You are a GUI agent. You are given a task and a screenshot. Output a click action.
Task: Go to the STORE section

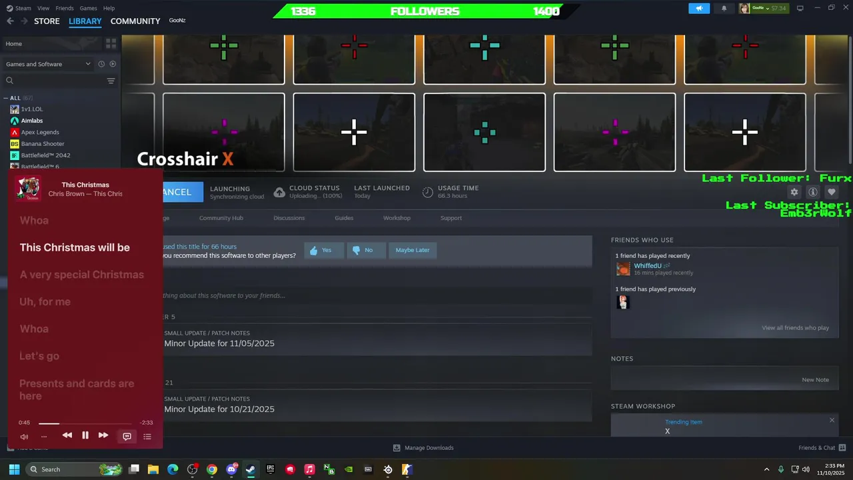pos(47,21)
